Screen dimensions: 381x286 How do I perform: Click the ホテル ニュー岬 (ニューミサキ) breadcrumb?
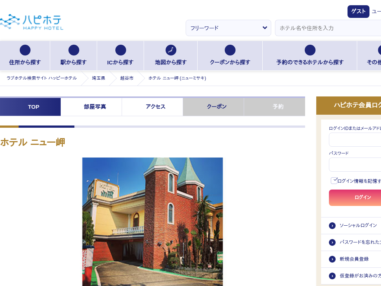177,78
